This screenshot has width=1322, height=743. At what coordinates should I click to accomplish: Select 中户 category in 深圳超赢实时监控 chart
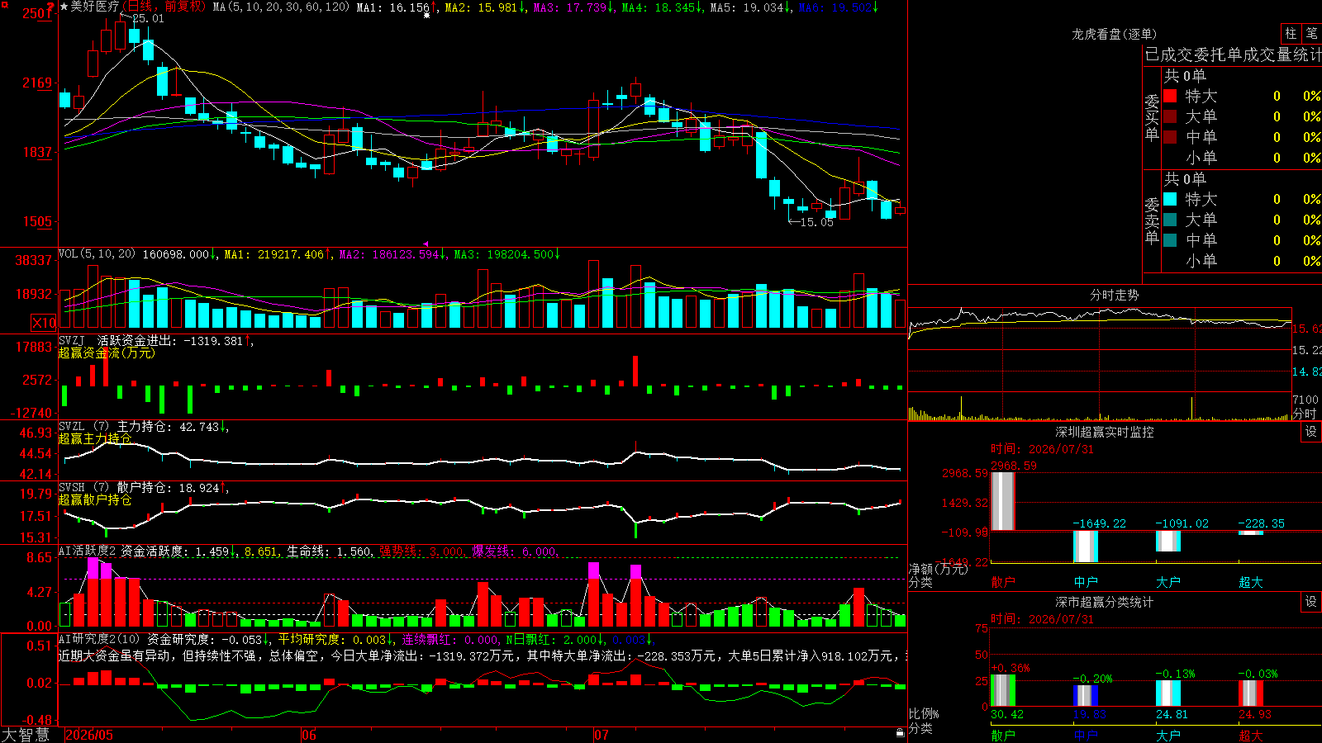1086,582
